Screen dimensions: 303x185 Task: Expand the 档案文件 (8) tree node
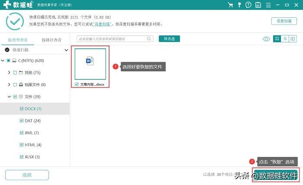[x=9, y=84]
